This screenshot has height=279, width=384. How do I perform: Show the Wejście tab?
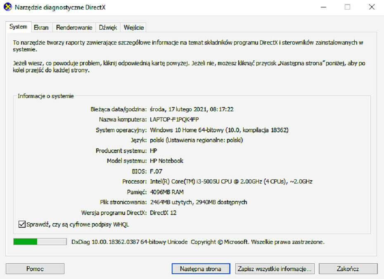[133, 28]
